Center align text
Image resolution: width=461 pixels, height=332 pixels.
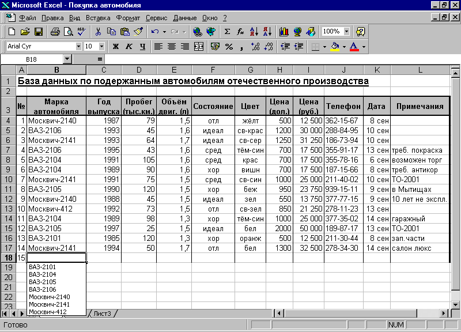[x=172, y=47]
